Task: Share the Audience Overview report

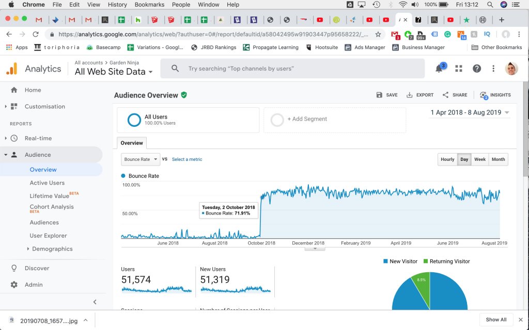Action: tap(455, 95)
